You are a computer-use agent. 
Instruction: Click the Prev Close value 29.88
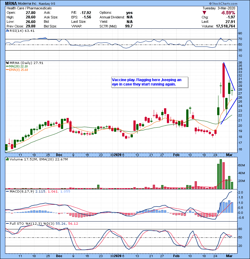pos(31,26)
